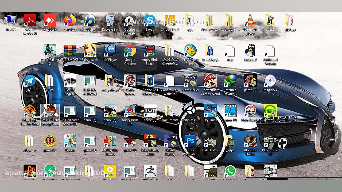Image resolution: width=342 pixels, height=192 pixels.
Task: Open the Documents folder
Action: [170, 114]
